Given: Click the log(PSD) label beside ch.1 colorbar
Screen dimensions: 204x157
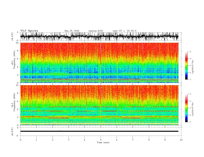Looking at the screenshot, I should click(193, 67).
